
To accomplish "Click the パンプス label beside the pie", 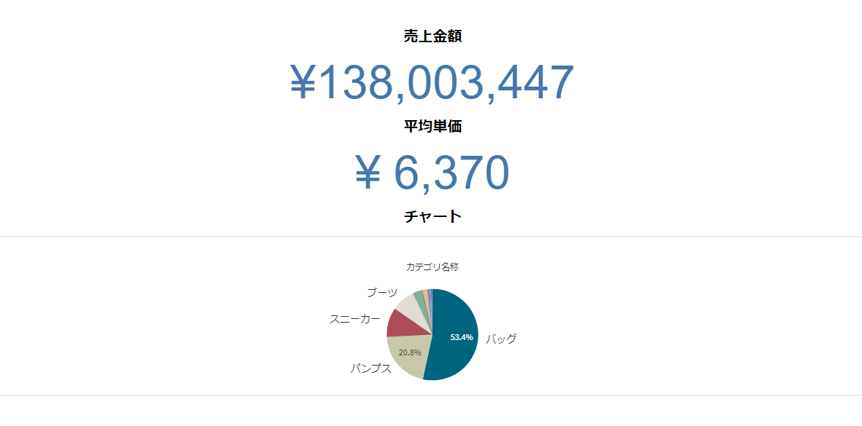I will pyautogui.click(x=371, y=368).
